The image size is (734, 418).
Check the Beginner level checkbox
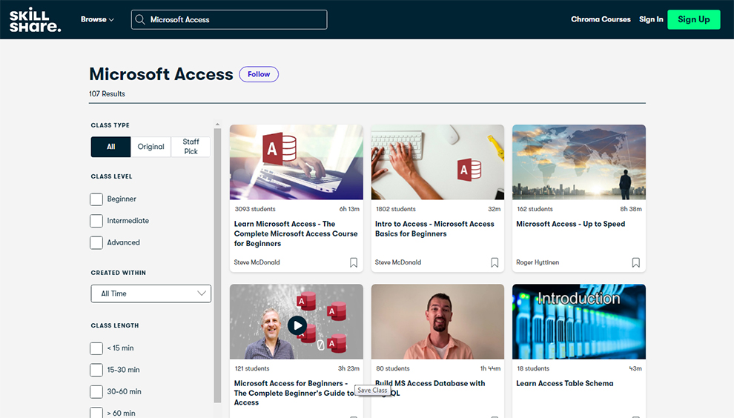point(96,199)
